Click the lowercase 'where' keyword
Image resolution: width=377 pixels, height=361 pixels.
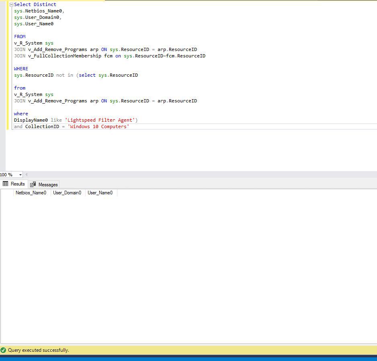[21, 114]
